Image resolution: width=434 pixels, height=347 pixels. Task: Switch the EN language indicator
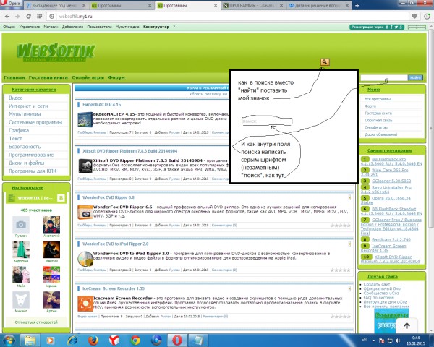(x=364, y=340)
